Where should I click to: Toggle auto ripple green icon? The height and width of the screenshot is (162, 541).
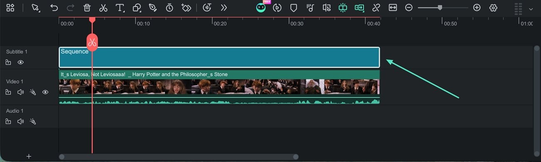click(359, 7)
